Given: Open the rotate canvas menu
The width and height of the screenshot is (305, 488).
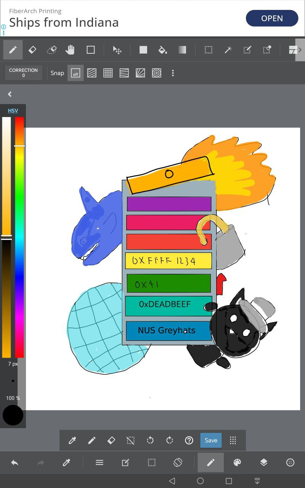Looking at the screenshot, I should pyautogui.click(x=178, y=462).
